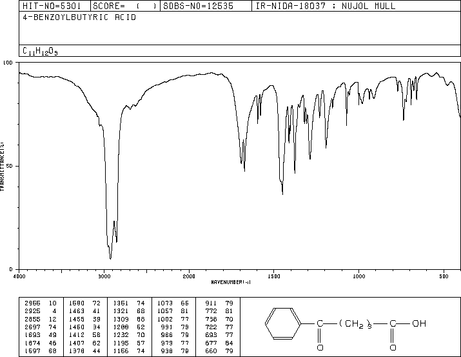Click the 1500 x-axis tick label

point(274,276)
